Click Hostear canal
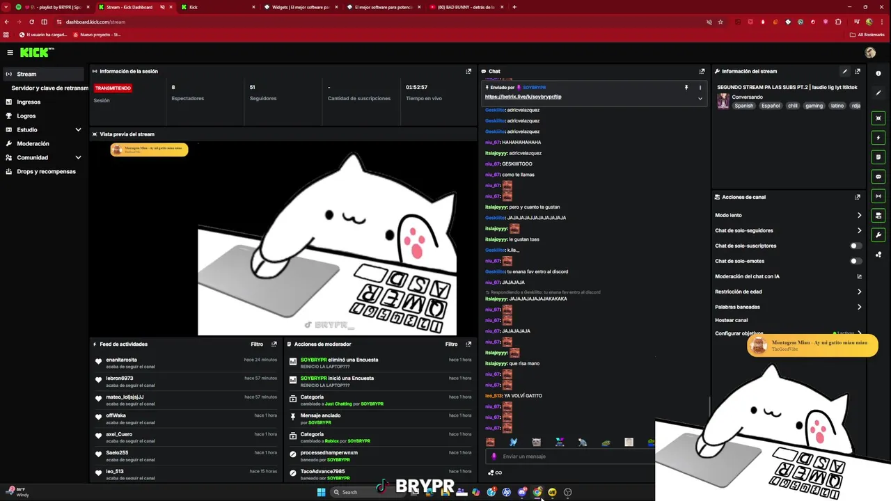The width and height of the screenshot is (891, 501). tap(731, 320)
